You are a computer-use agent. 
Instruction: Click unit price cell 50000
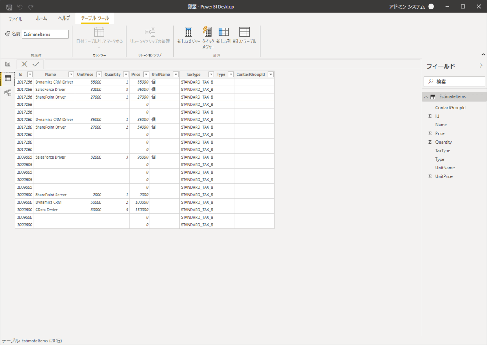coord(89,202)
